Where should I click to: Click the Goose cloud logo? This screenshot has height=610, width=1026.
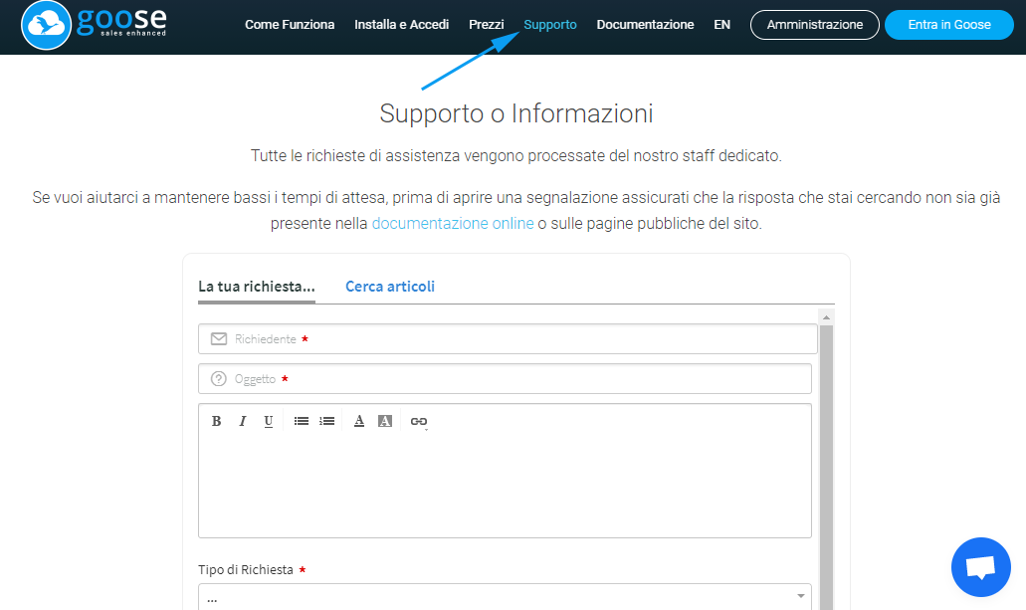[x=46, y=25]
